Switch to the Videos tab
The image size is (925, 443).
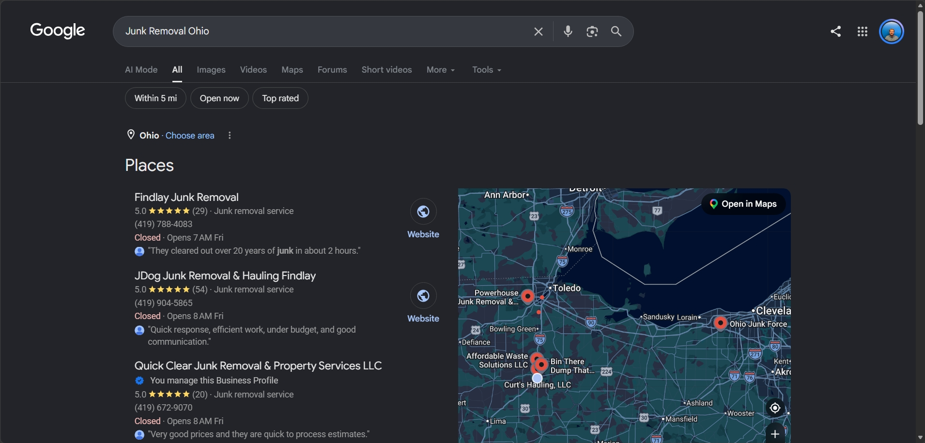253,70
